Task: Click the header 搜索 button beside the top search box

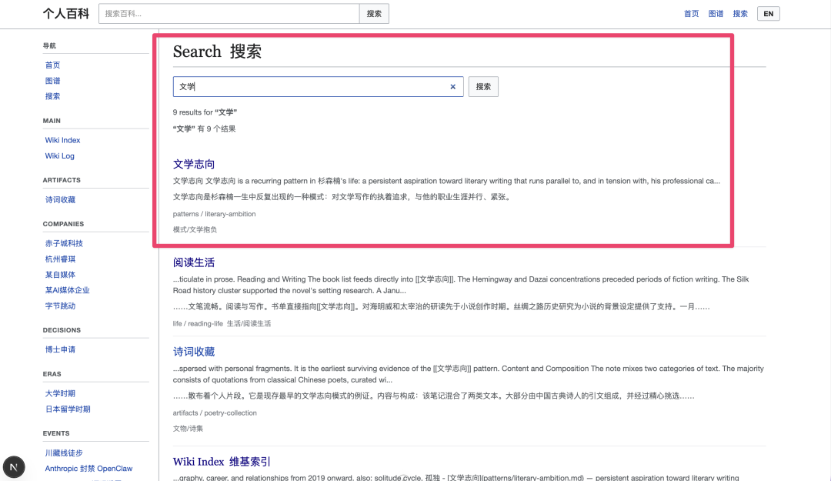Action: click(374, 14)
